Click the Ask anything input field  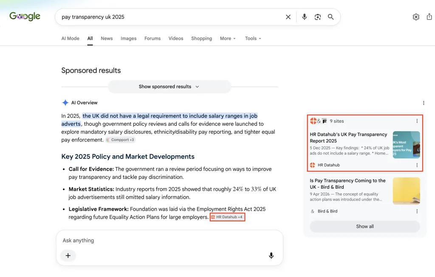click(169, 240)
